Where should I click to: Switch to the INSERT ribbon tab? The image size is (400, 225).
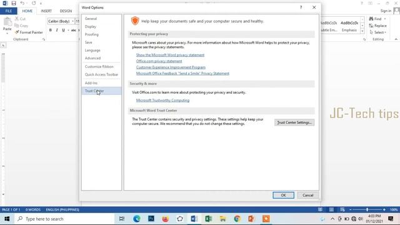(x=46, y=11)
